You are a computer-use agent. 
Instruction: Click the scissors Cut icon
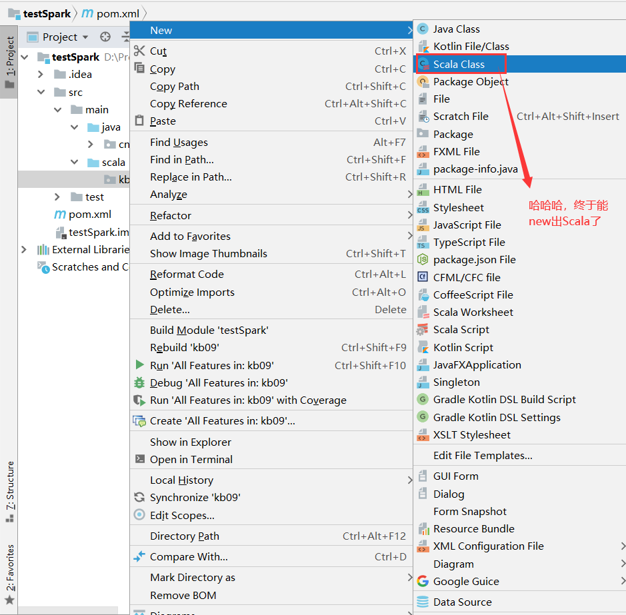click(x=139, y=51)
